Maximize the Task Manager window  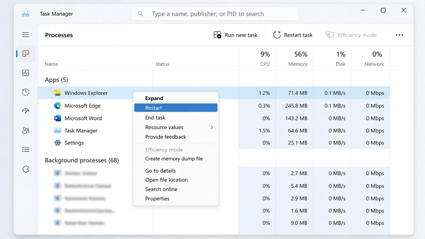383,10
